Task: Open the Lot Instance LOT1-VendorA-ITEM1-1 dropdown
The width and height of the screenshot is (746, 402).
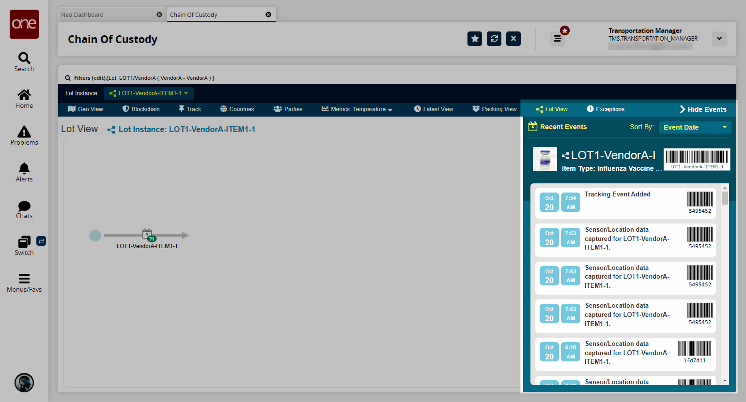Action: pyautogui.click(x=149, y=93)
